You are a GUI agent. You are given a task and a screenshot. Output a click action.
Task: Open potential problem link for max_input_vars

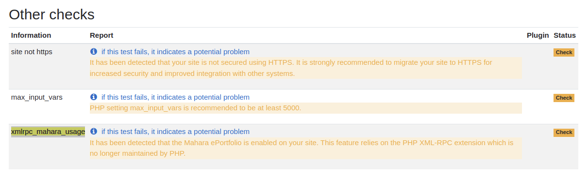point(175,97)
